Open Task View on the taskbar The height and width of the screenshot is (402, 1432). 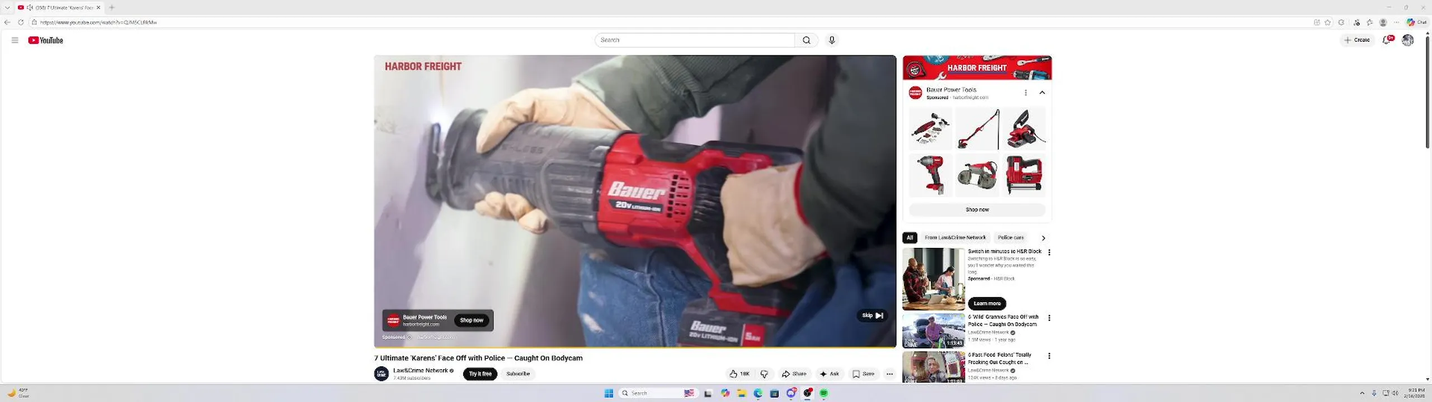pyautogui.click(x=708, y=394)
